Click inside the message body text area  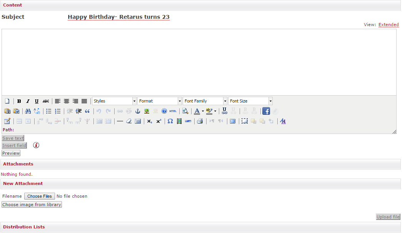[x=199, y=62]
